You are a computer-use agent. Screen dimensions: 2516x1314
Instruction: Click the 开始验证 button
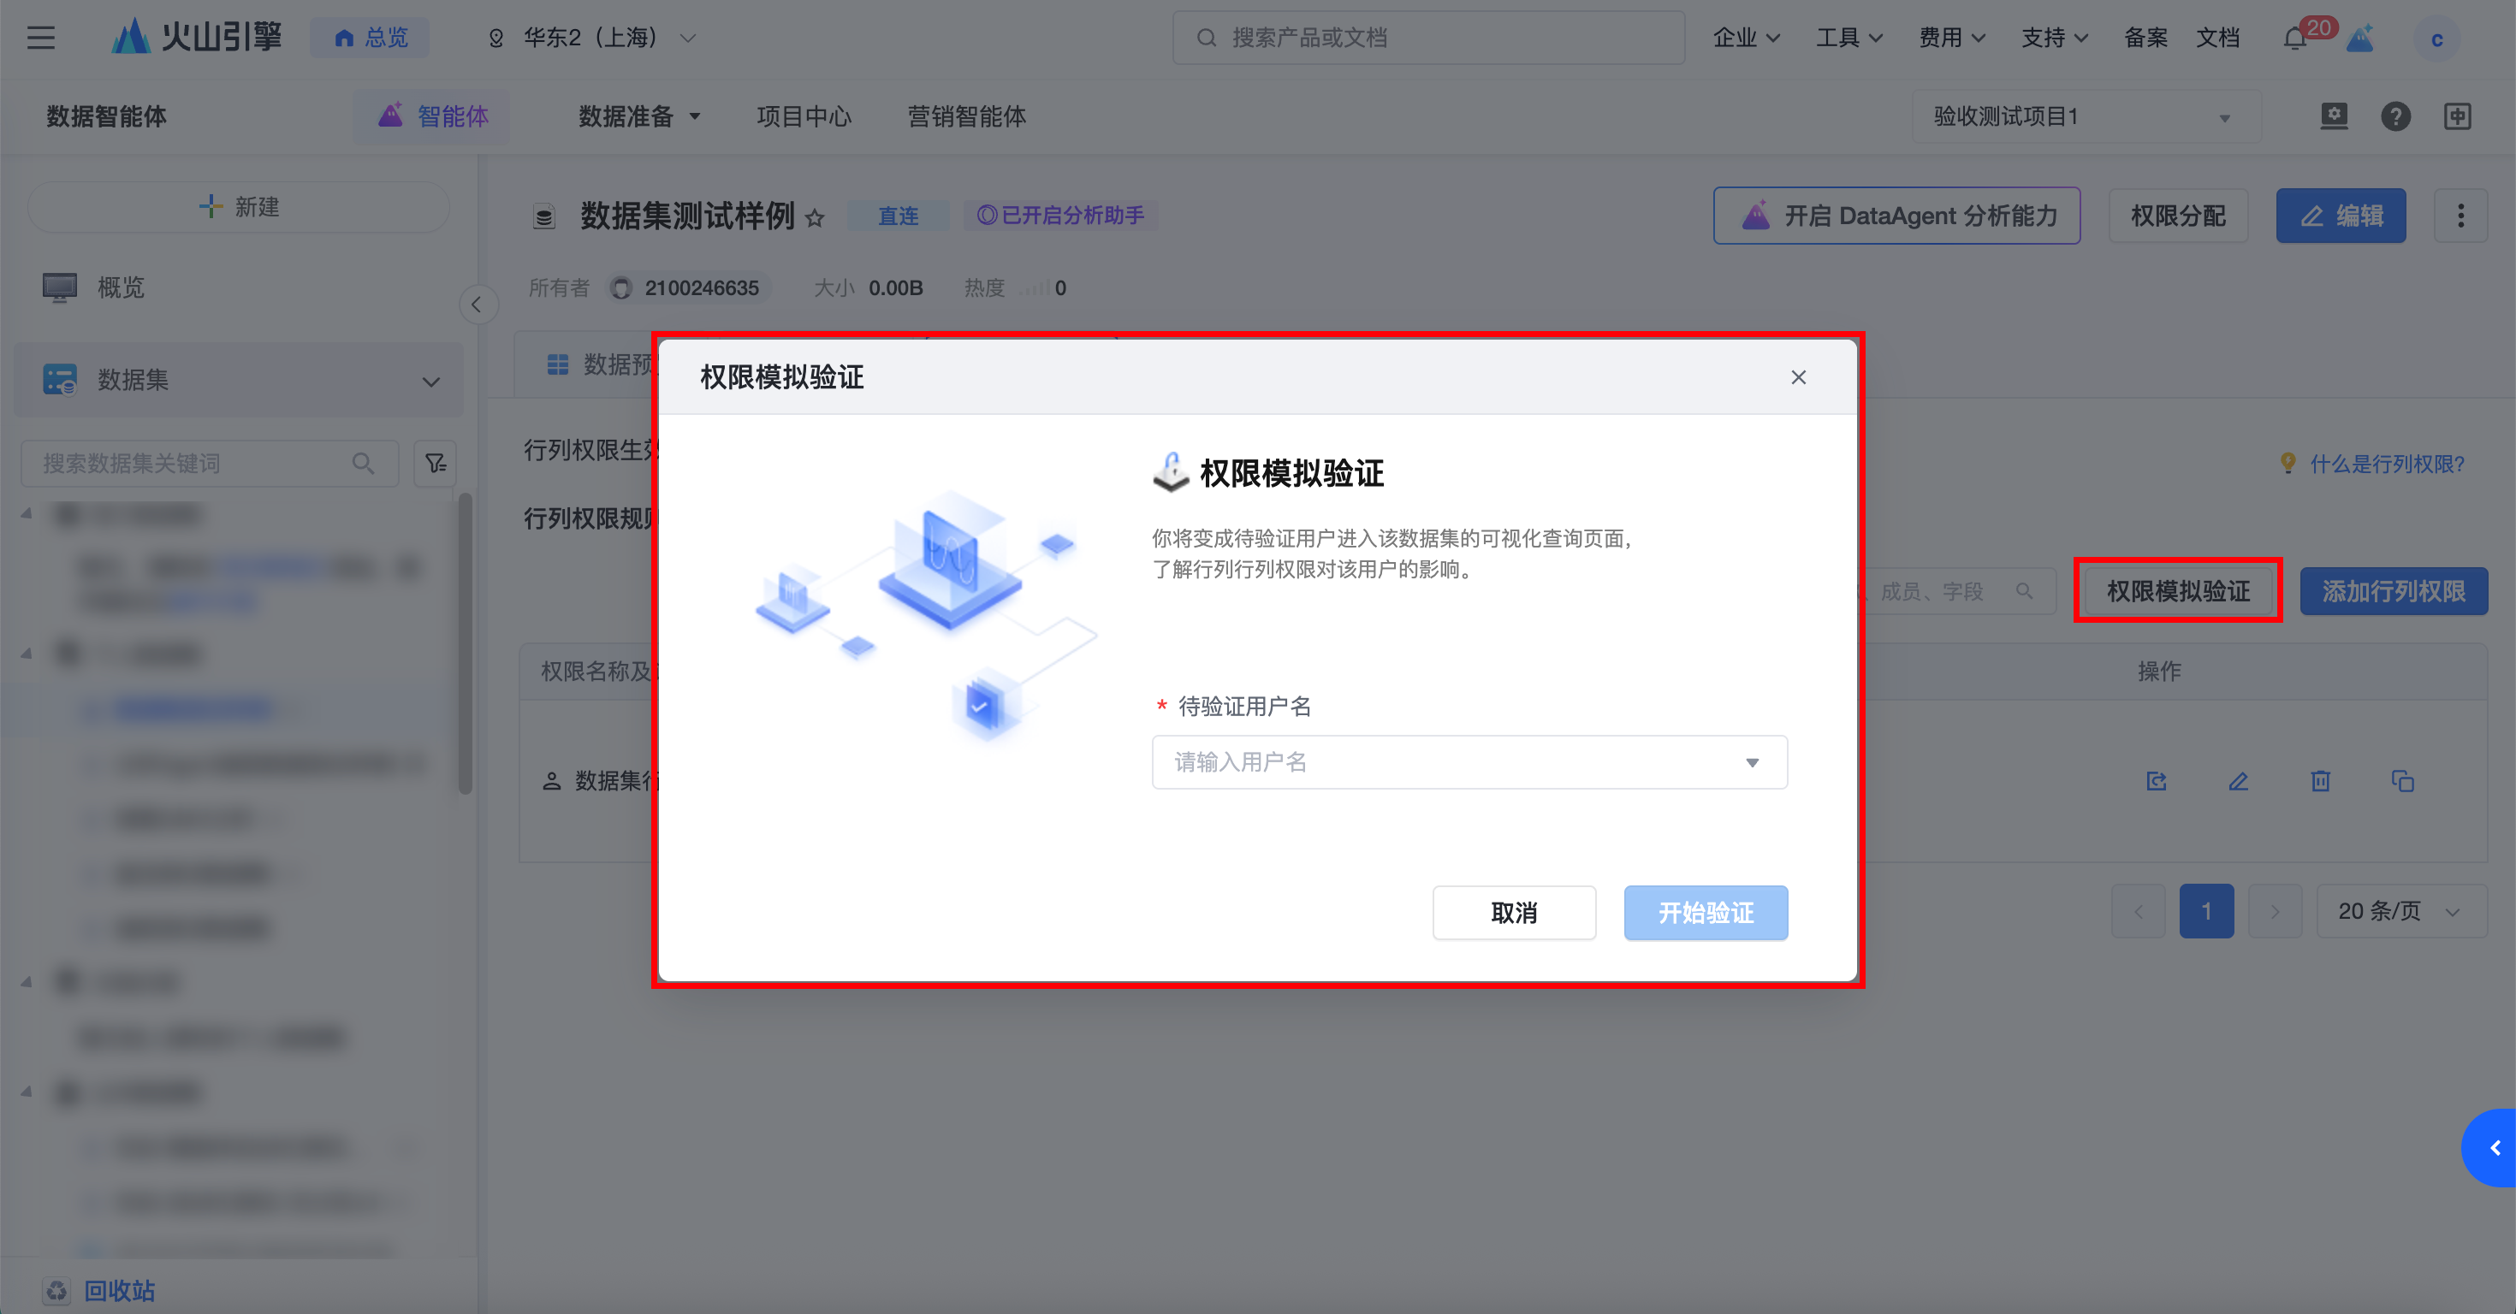[1706, 913]
